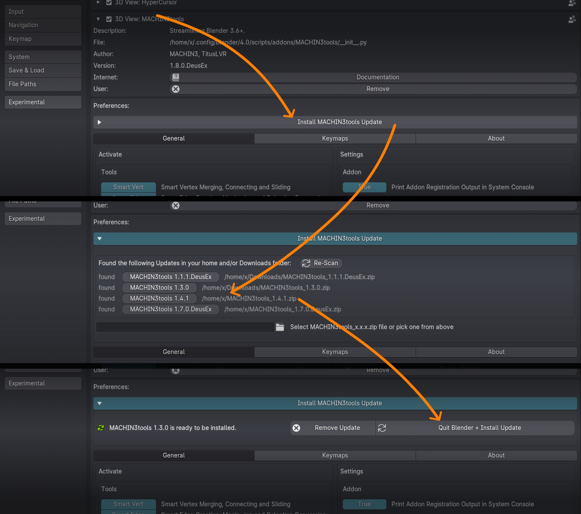Choose the MACHIN3tools 1.3.0 update
The width and height of the screenshot is (581, 514).
click(x=159, y=288)
